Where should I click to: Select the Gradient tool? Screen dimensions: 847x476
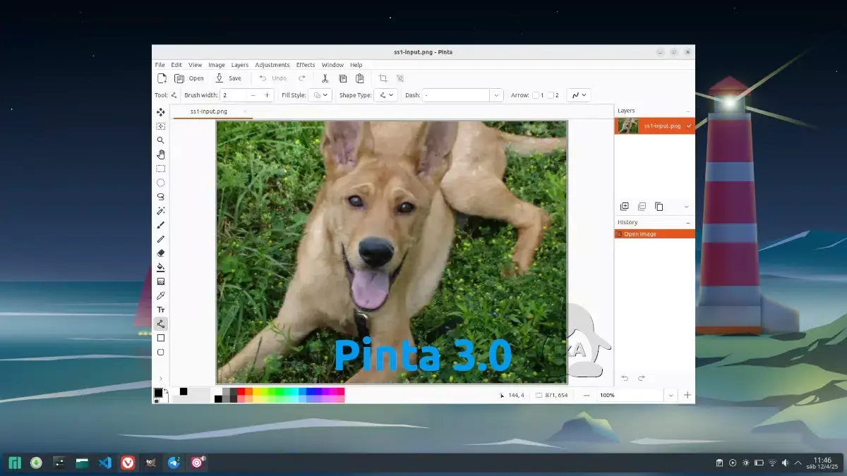(x=161, y=281)
